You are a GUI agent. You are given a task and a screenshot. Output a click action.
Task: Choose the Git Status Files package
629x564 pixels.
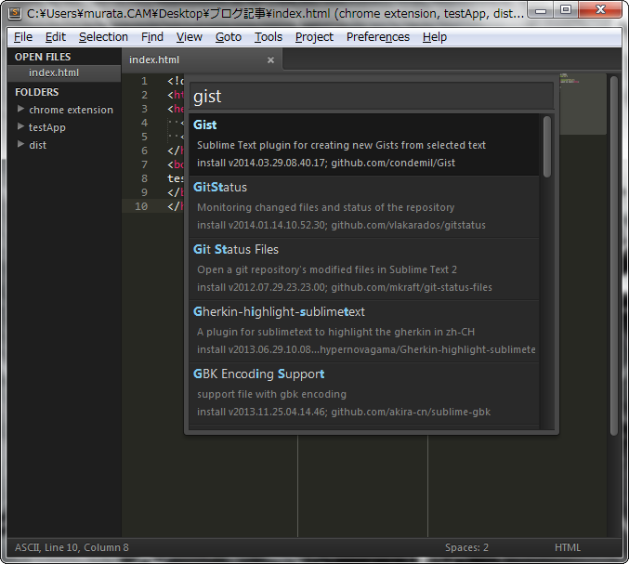364,269
